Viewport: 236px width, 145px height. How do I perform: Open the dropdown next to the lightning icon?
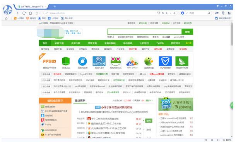coord(170,13)
